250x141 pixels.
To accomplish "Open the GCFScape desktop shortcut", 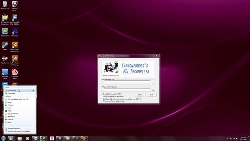I will pos(15,33).
